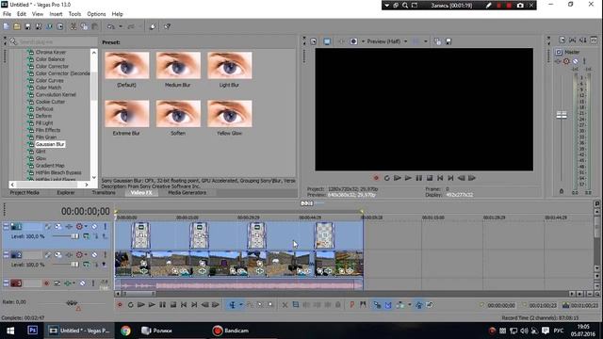The height and width of the screenshot is (339, 603).
Task: Toggle Solo on video track 1
Action: (x=105, y=226)
